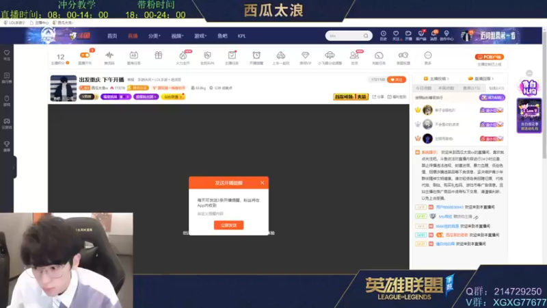Switch to the 钻粉(43) tab
The height and width of the screenshot is (308, 547).
click(496, 88)
